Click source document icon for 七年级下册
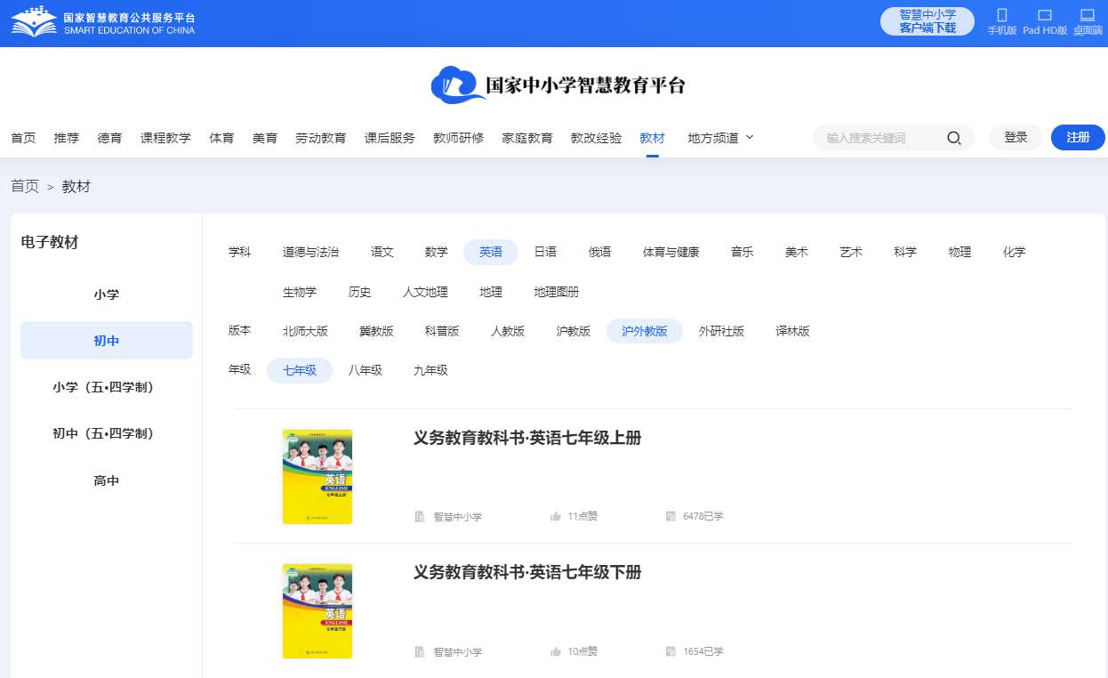The width and height of the screenshot is (1108, 678). click(x=420, y=651)
